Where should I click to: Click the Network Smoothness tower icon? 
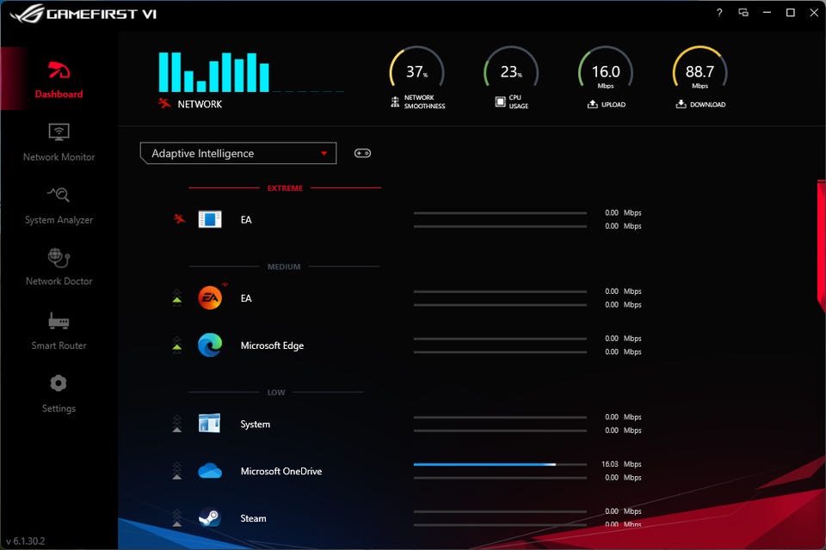pos(395,102)
